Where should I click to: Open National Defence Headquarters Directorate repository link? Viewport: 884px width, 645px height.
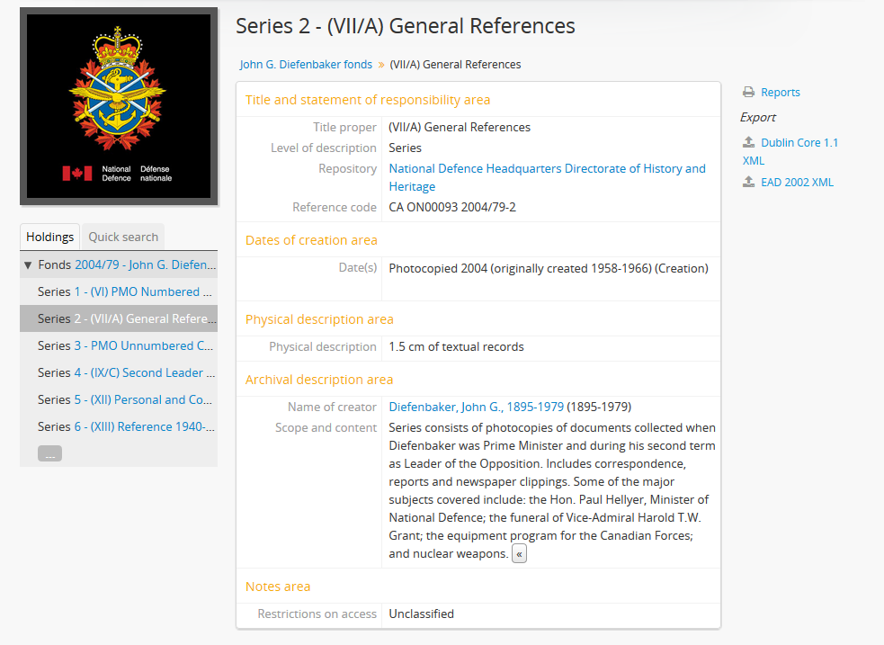(547, 168)
